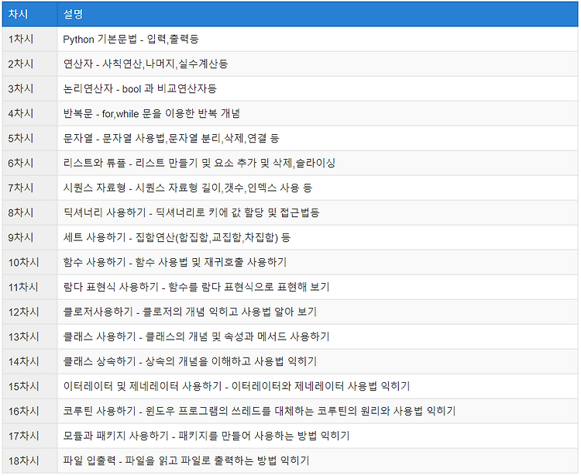Screen dimensions: 581x476
Task: Select the 8차시 cell
Action: [29, 212]
